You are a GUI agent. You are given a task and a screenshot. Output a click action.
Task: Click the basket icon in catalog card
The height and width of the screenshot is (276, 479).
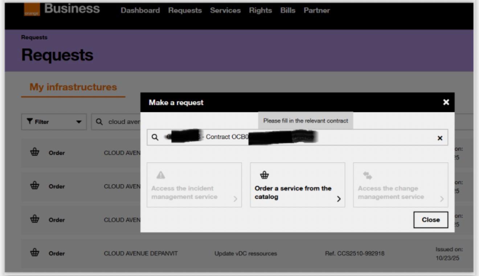click(265, 175)
